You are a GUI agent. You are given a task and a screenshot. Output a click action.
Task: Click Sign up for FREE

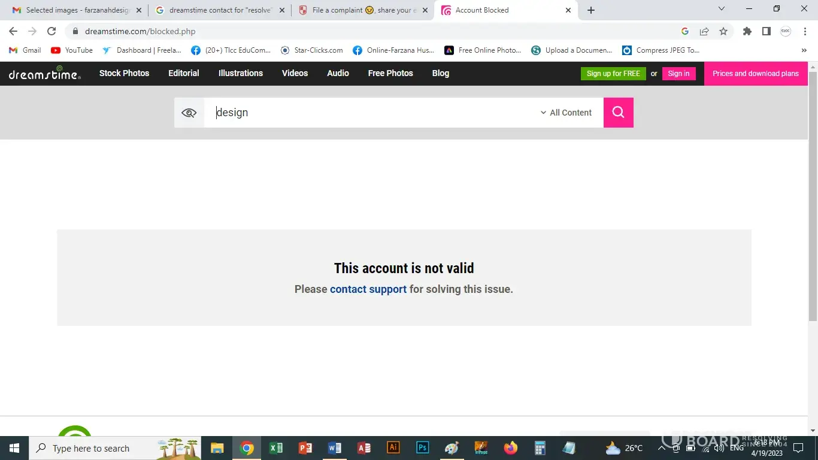pyautogui.click(x=613, y=74)
